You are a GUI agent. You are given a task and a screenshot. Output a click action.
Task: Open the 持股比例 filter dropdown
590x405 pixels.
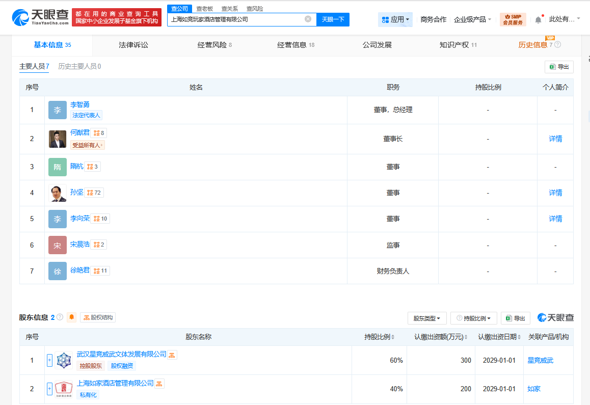pyautogui.click(x=473, y=318)
